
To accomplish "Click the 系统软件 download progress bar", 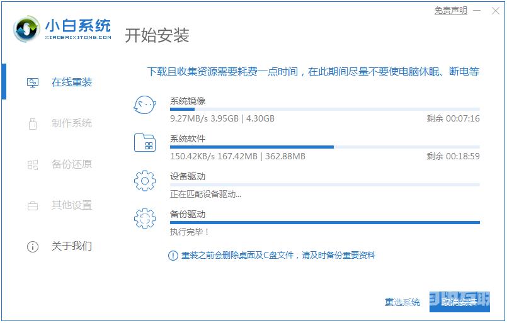I will pyautogui.click(x=324, y=147).
